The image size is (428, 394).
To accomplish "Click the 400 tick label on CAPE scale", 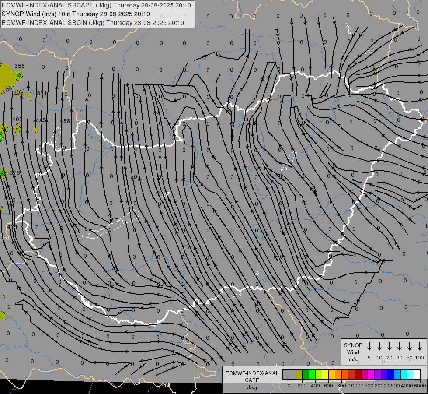I will click(x=315, y=386).
